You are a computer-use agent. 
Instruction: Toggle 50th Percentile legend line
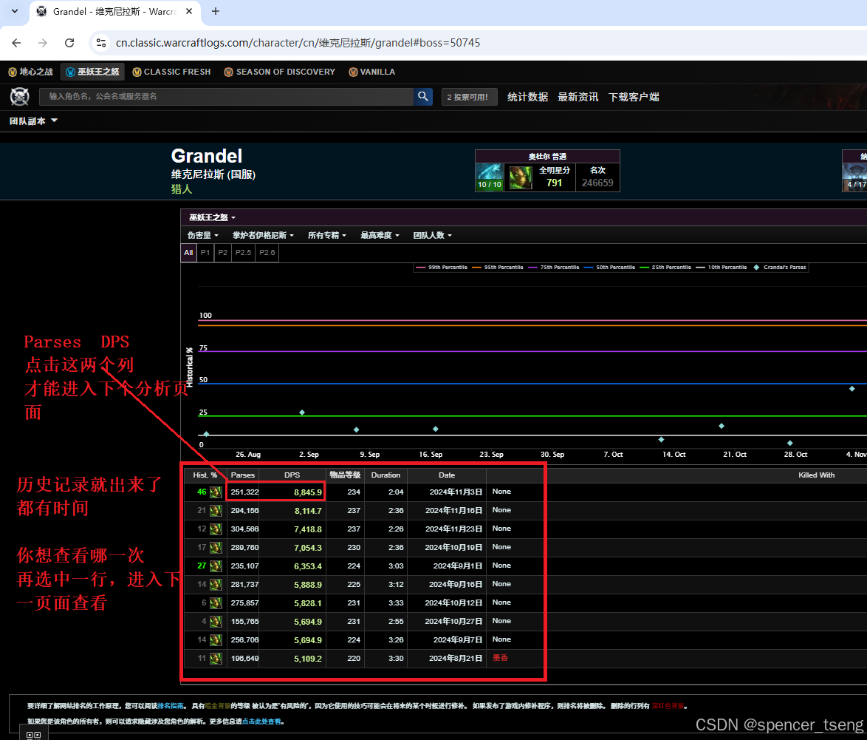pos(609,268)
